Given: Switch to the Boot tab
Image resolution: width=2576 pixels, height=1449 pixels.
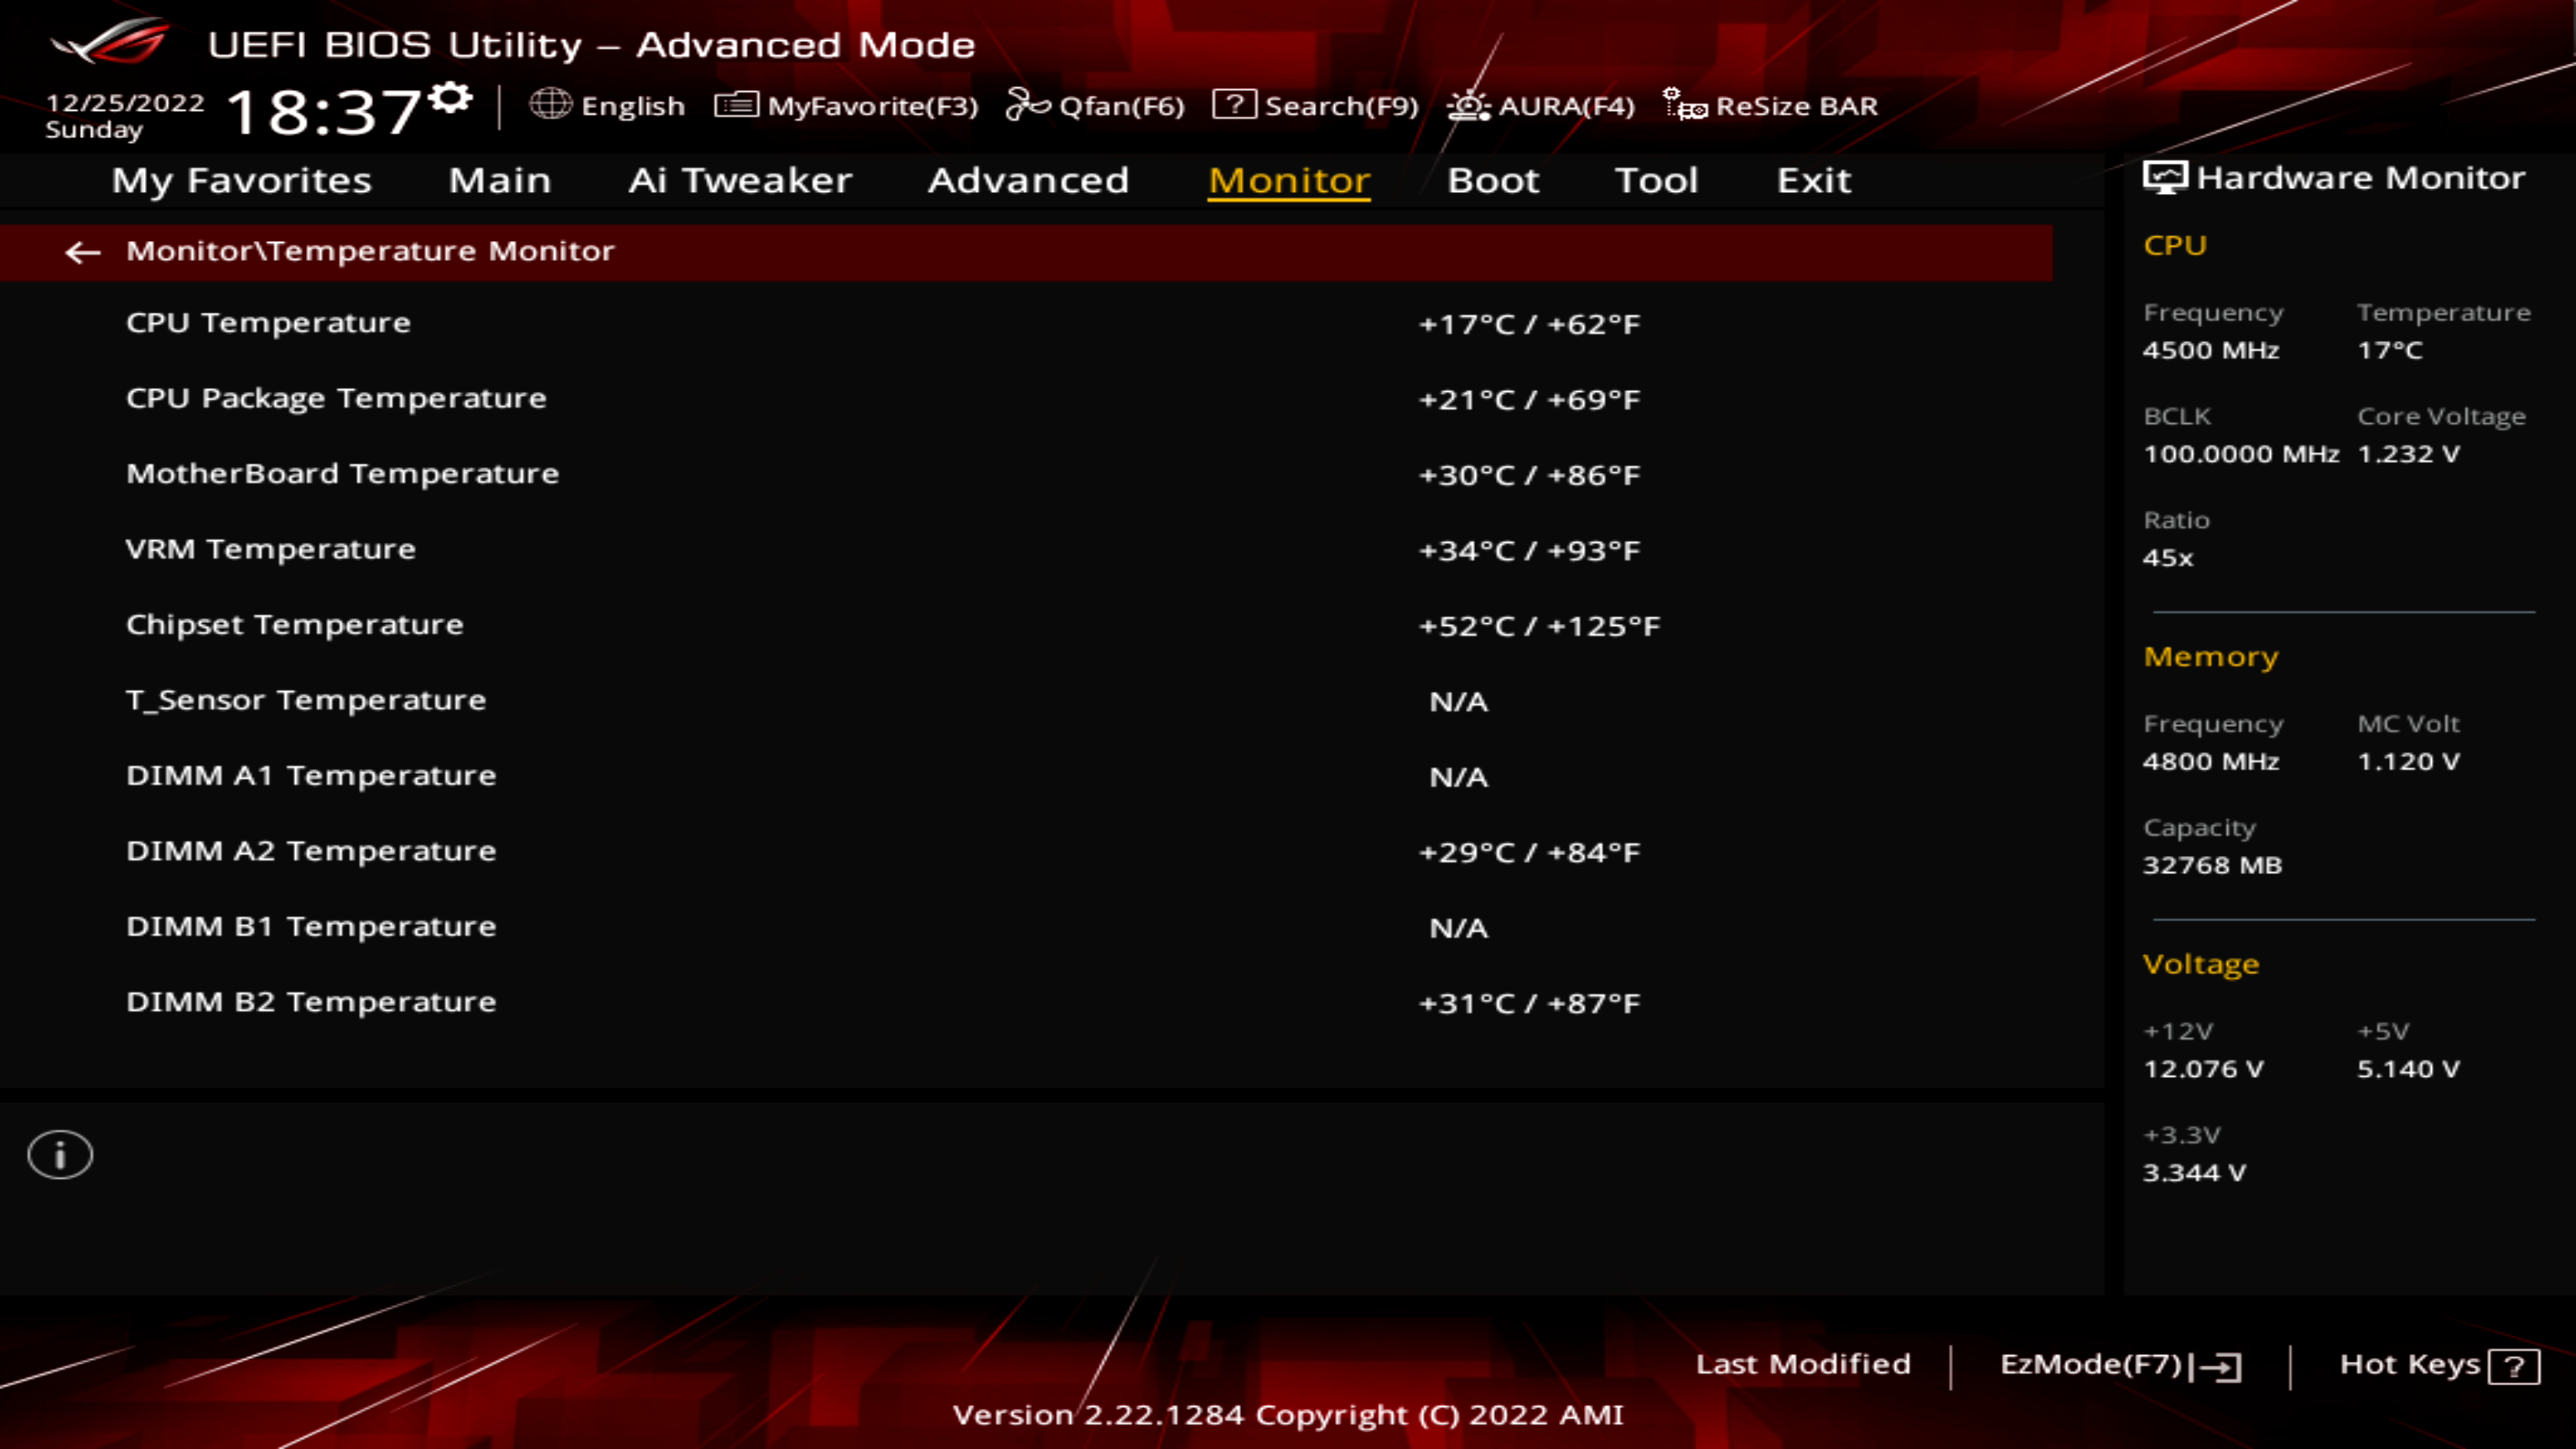Looking at the screenshot, I should (1493, 180).
